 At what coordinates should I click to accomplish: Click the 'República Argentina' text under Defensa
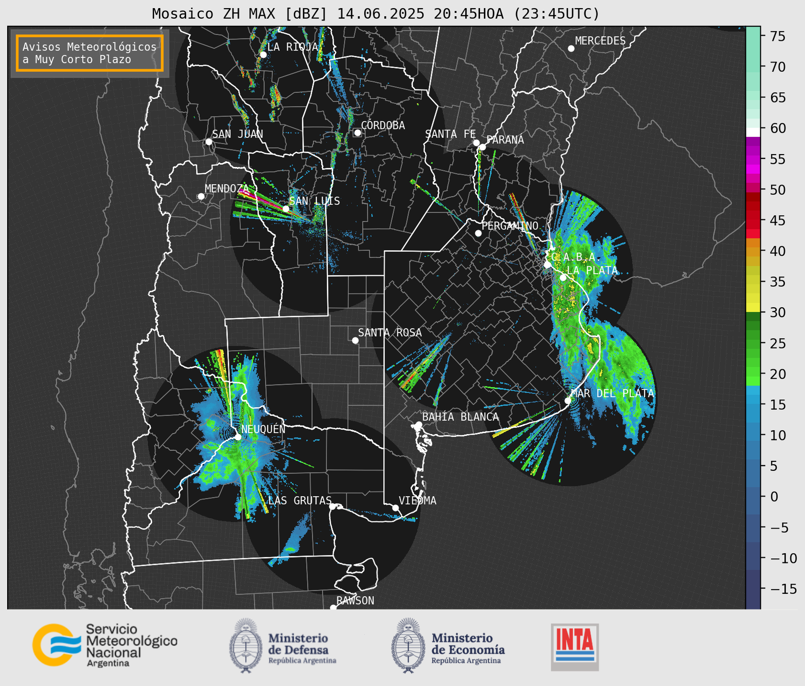302,661
